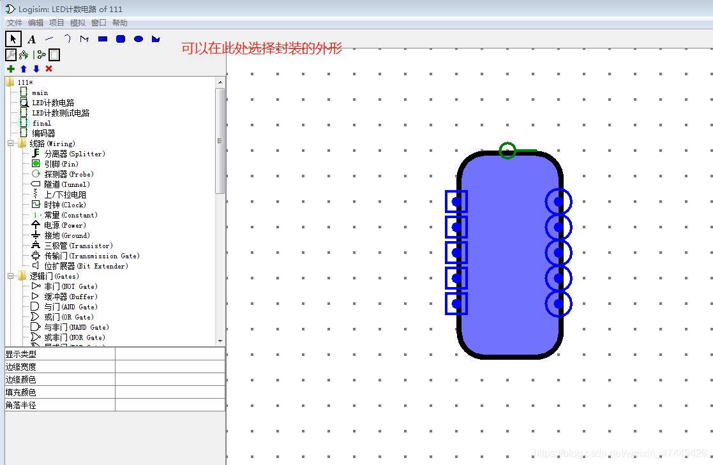Choose the 时钟 (Clock) component
This screenshot has width=713, height=465.
(65, 205)
